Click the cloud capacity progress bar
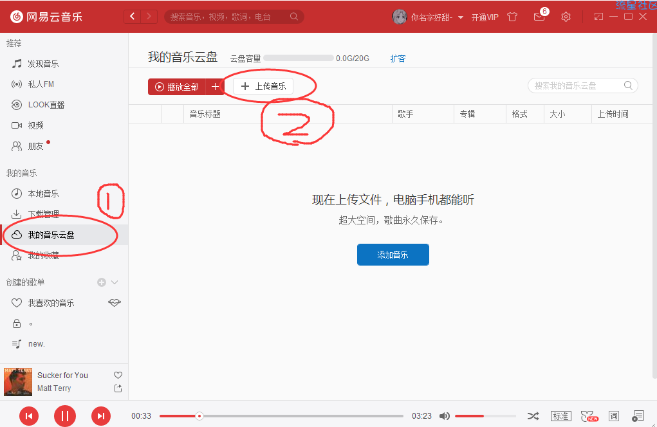Image resolution: width=657 pixels, height=427 pixels. [x=299, y=58]
